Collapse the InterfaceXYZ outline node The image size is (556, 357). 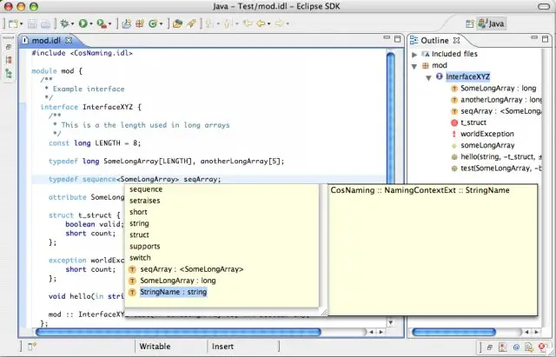click(x=428, y=77)
